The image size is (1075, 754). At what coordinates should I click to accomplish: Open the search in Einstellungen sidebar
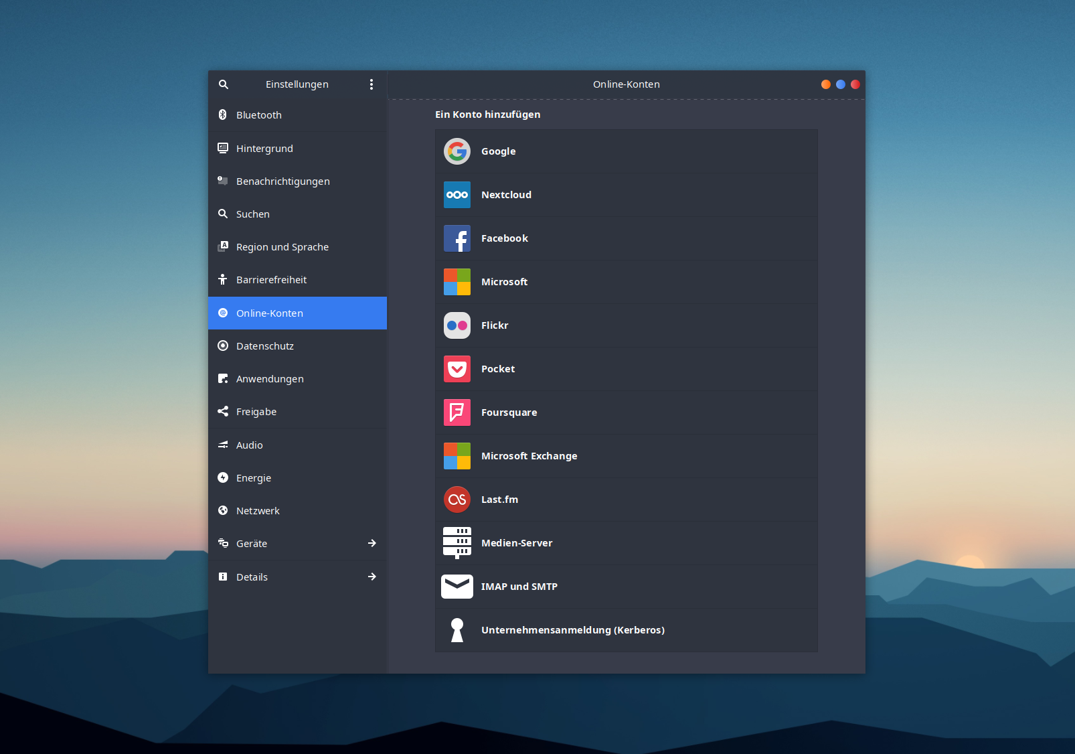[x=224, y=84]
